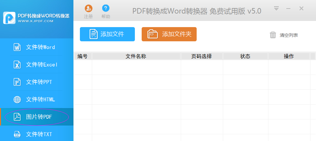Screen dimensions: 316x141
Task: Select 图片转PDF mode
Action: pyautogui.click(x=37, y=117)
